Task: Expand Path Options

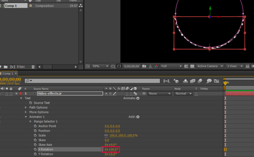Action: tap(26, 107)
